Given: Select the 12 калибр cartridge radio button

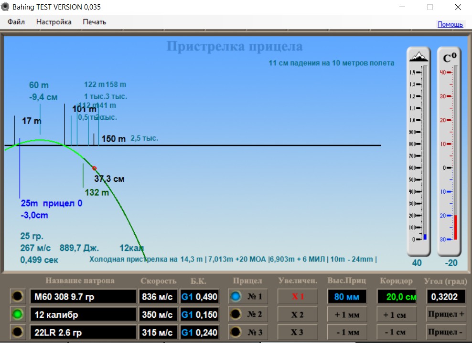Looking at the screenshot, I should tap(18, 314).
